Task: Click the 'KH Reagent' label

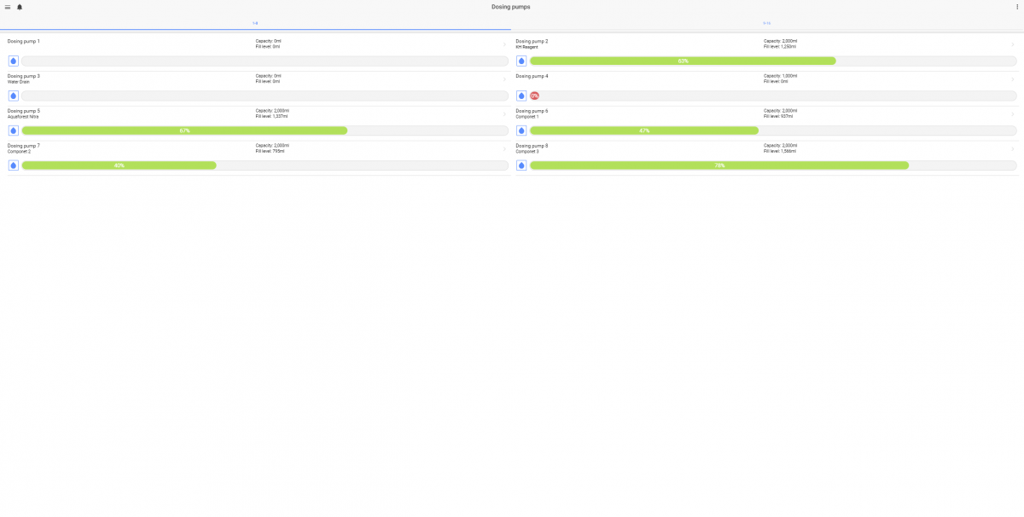Action: coord(527,47)
